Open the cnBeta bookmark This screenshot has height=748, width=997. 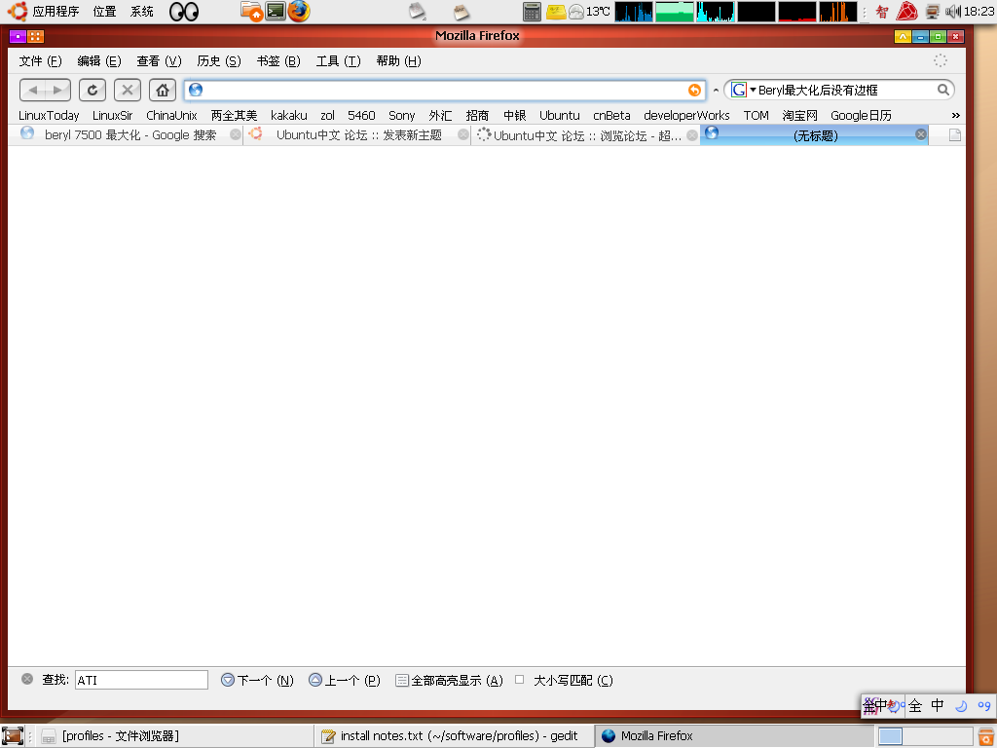tap(611, 115)
